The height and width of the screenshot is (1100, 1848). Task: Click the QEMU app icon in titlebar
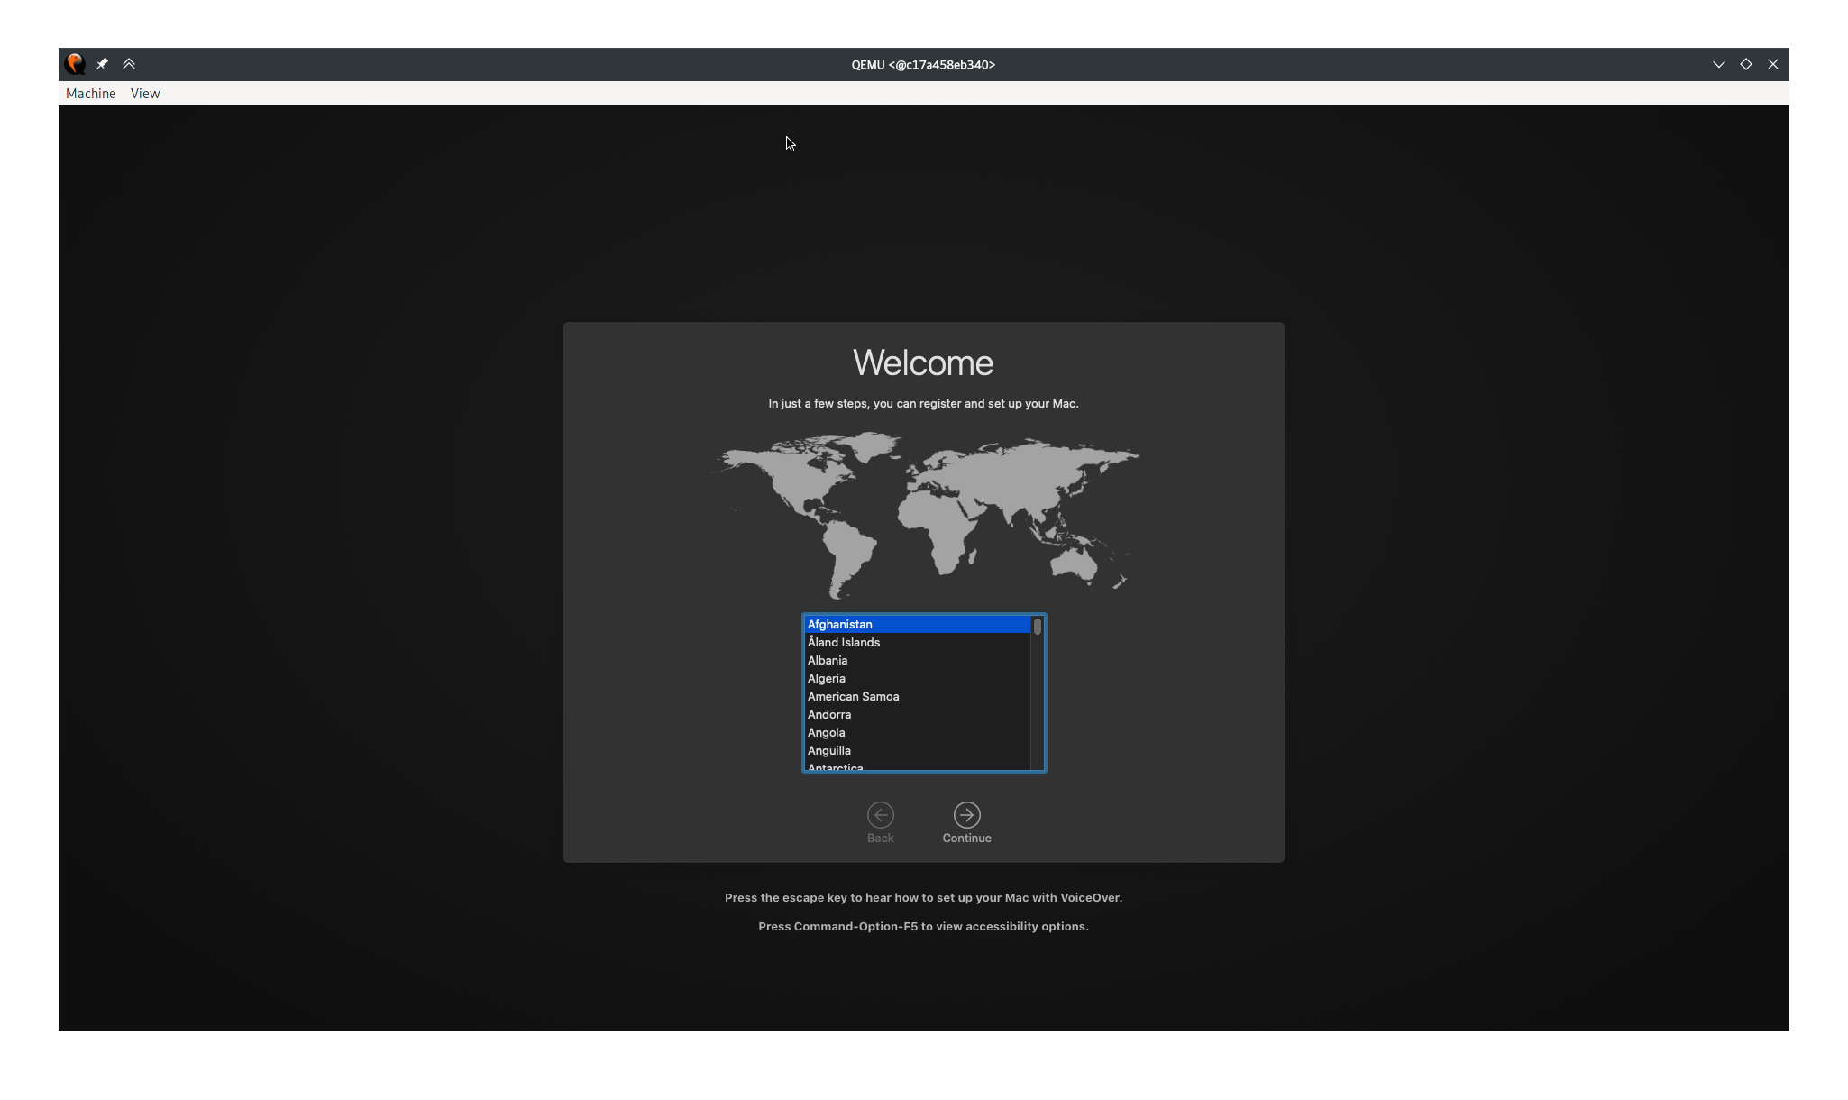75,64
